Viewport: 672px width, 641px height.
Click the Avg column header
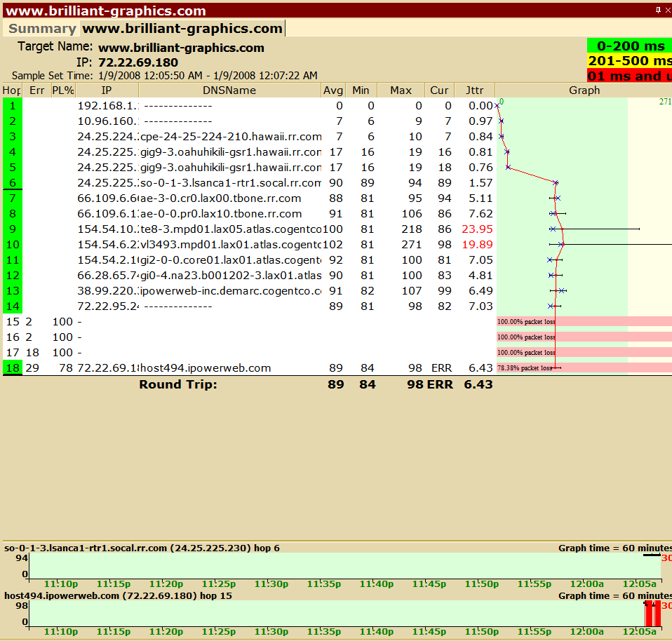[x=333, y=90]
